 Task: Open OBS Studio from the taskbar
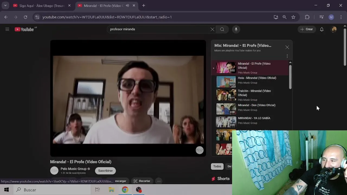click(139, 190)
